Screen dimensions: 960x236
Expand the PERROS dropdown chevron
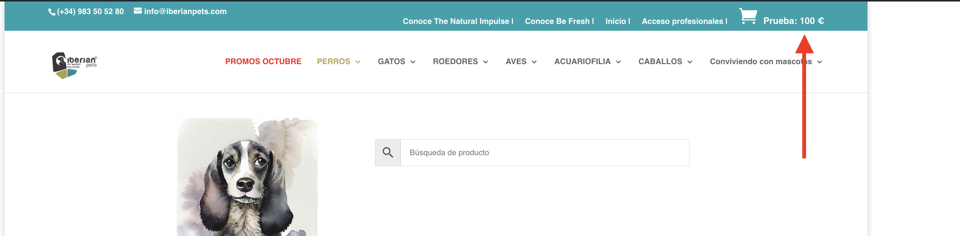358,62
